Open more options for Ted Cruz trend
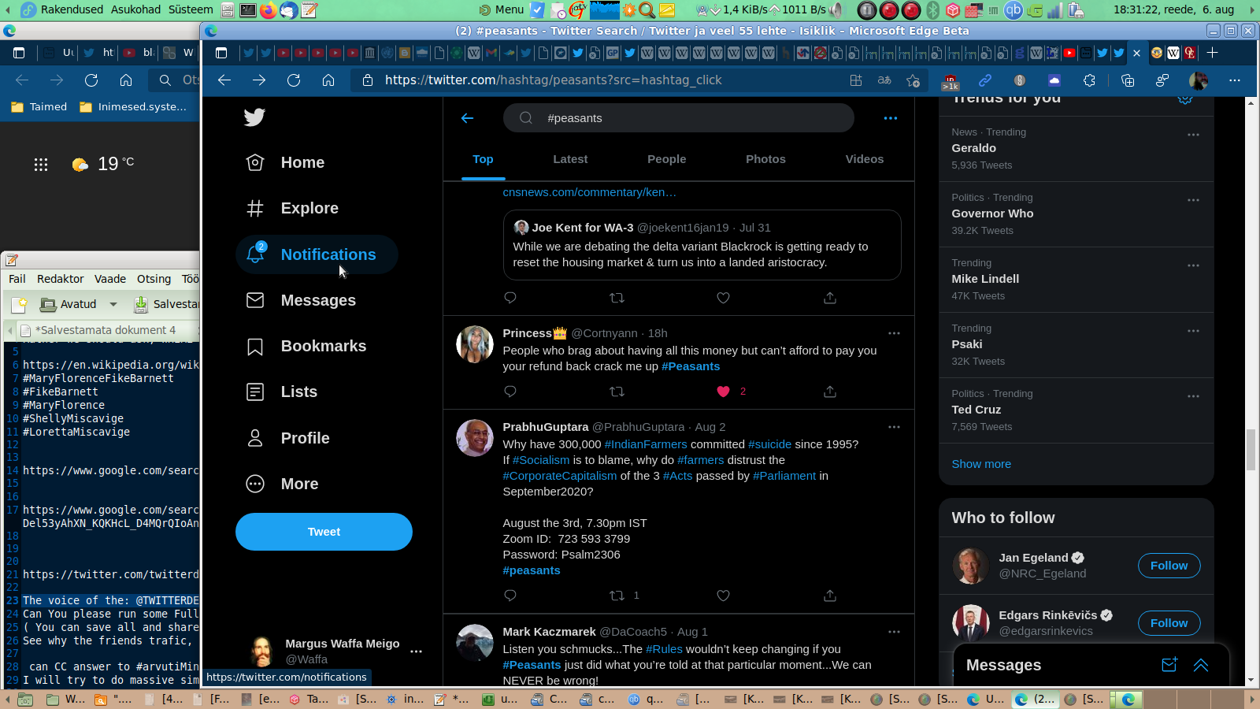The image size is (1260, 709). (1193, 396)
